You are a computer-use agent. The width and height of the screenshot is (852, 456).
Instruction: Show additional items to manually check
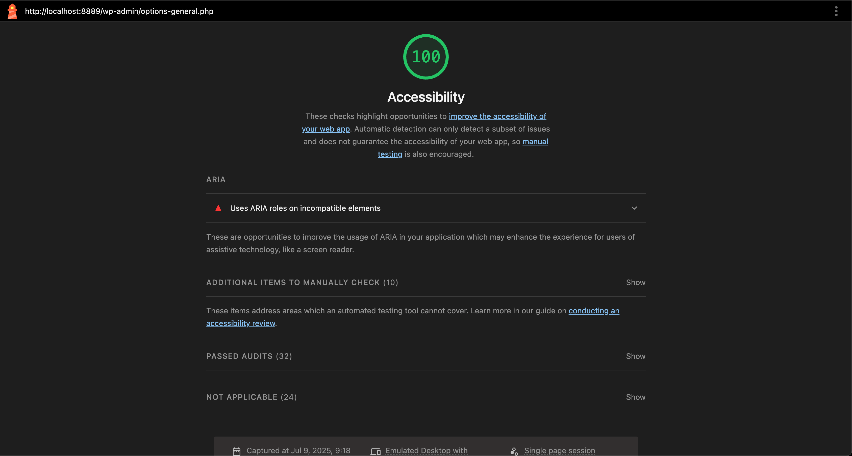pos(635,282)
